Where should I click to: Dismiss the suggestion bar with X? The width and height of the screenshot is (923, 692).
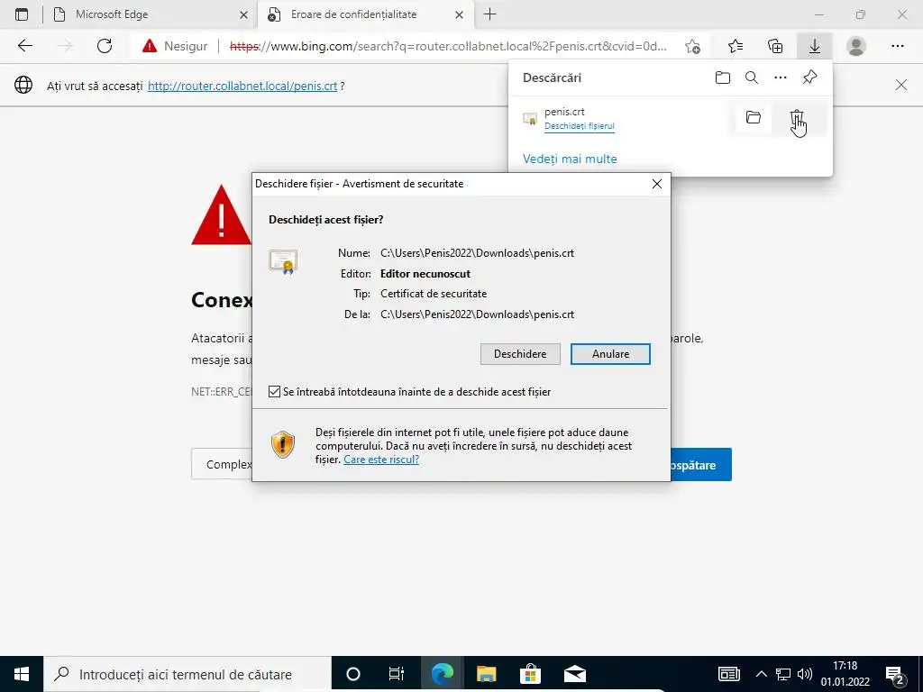pos(901,86)
